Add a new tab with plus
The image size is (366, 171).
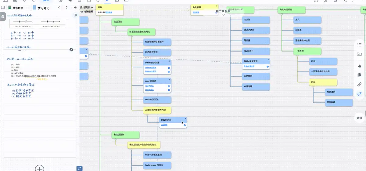75,7
